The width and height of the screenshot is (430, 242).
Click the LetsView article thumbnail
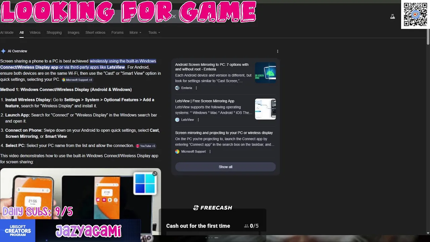pyautogui.click(x=265, y=109)
